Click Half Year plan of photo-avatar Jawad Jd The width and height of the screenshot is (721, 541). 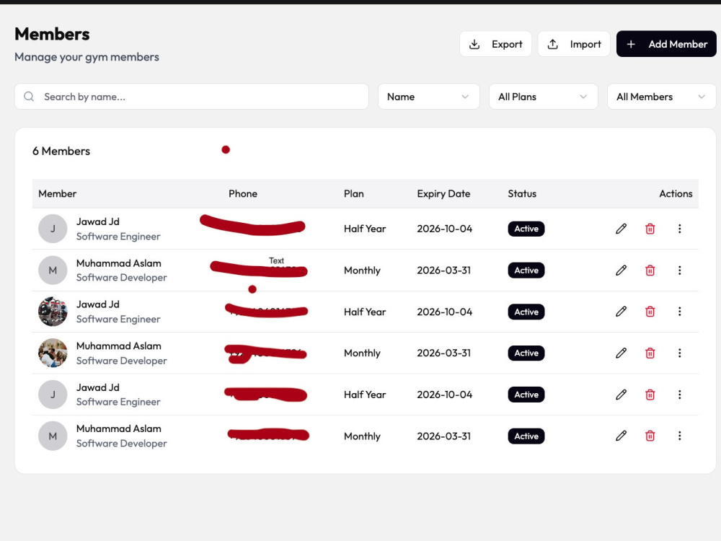tap(365, 312)
